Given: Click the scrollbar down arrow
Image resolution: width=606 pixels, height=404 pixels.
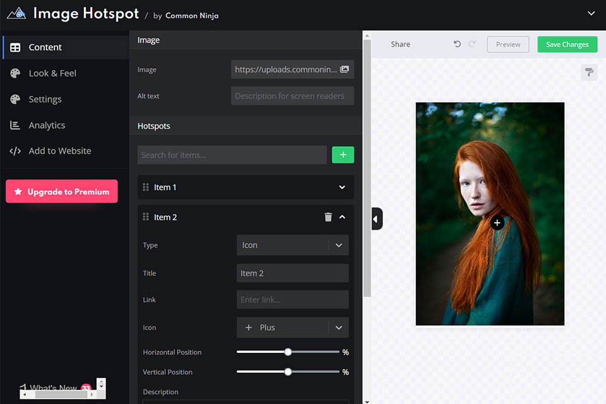Looking at the screenshot, I should point(367,401).
